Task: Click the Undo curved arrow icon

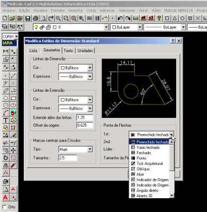Action: point(120,18)
